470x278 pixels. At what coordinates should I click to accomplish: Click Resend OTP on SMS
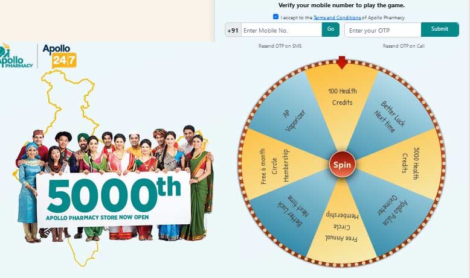pyautogui.click(x=280, y=46)
